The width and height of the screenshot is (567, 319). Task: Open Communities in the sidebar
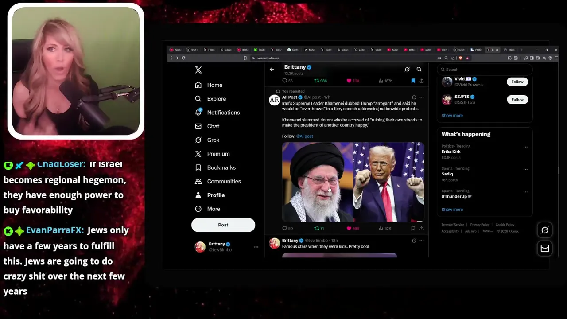(218, 181)
